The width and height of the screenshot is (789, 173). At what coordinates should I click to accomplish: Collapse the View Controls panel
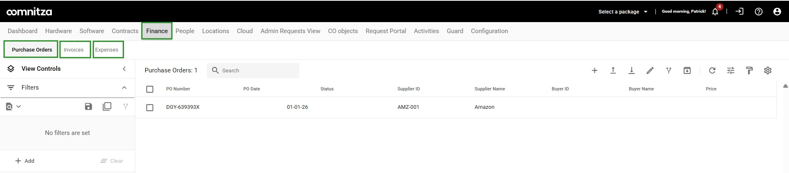[x=124, y=69]
